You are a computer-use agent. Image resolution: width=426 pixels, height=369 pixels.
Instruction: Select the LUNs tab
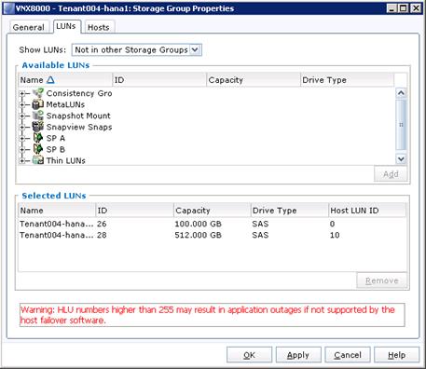66,26
